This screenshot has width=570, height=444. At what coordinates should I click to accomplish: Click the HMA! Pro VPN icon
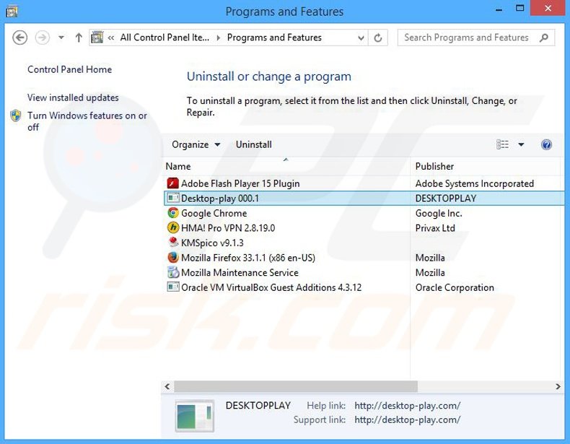click(173, 227)
